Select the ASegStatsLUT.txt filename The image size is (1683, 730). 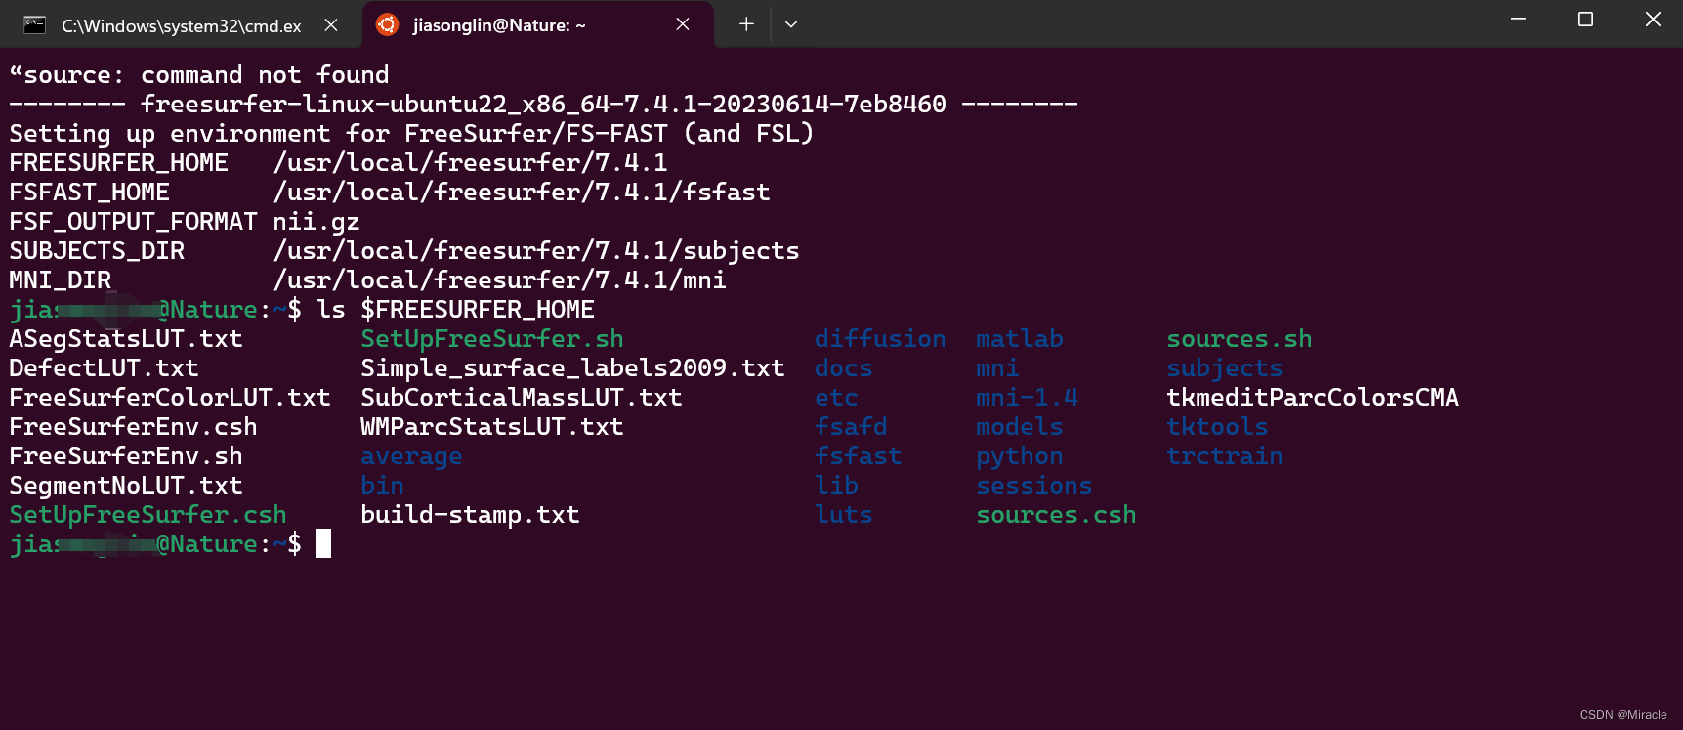click(126, 338)
